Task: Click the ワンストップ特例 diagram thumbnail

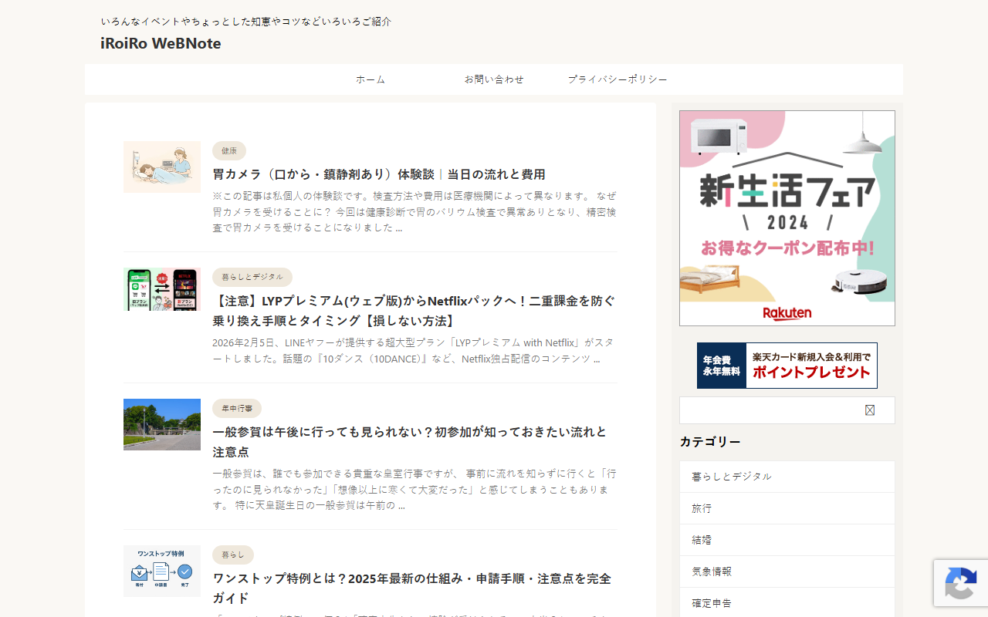Action: (162, 571)
